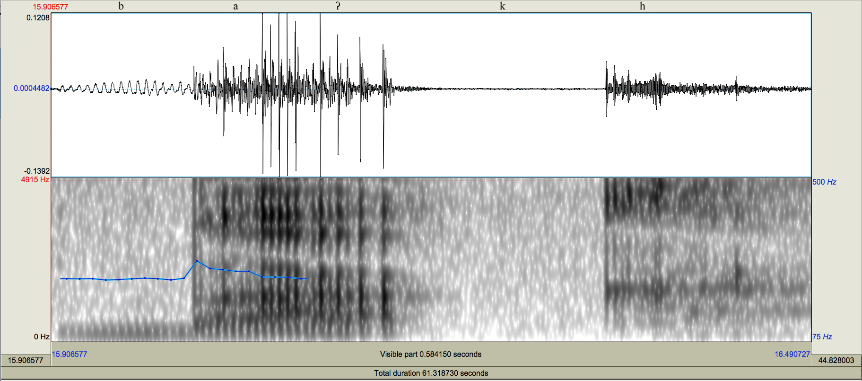Image resolution: width=862 pixels, height=381 pixels.
Task: Click the blue 16.490727 window end time
Action: pyautogui.click(x=792, y=354)
